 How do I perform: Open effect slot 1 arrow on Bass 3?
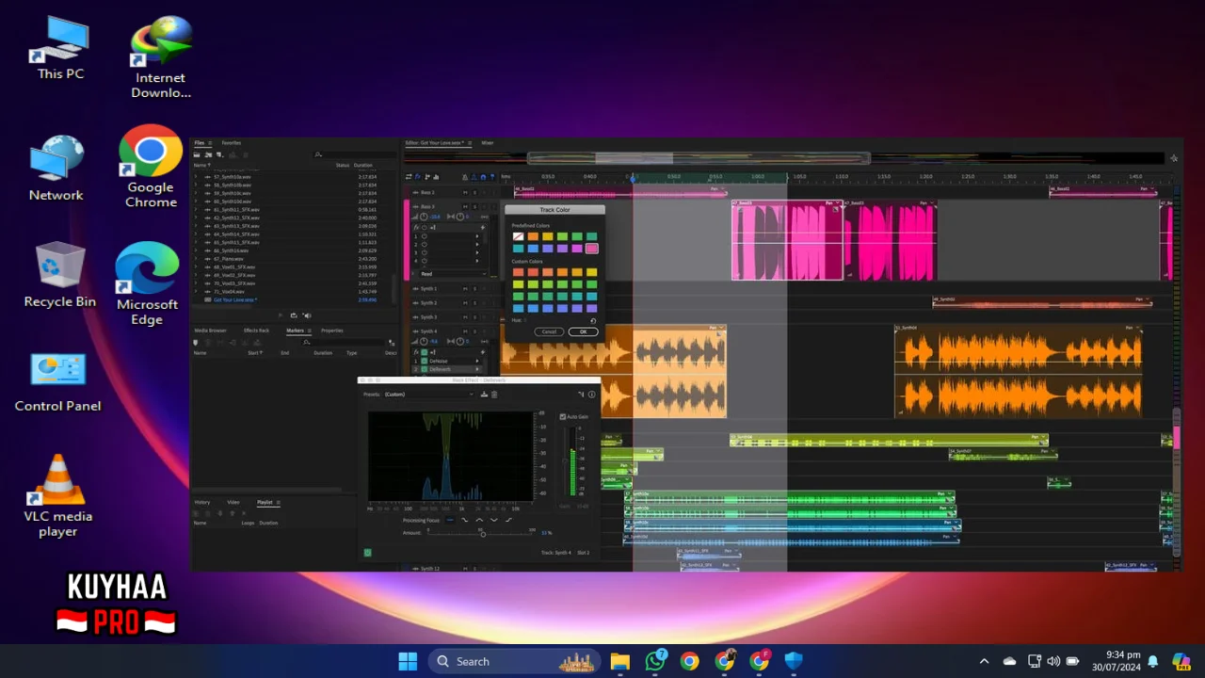click(477, 236)
